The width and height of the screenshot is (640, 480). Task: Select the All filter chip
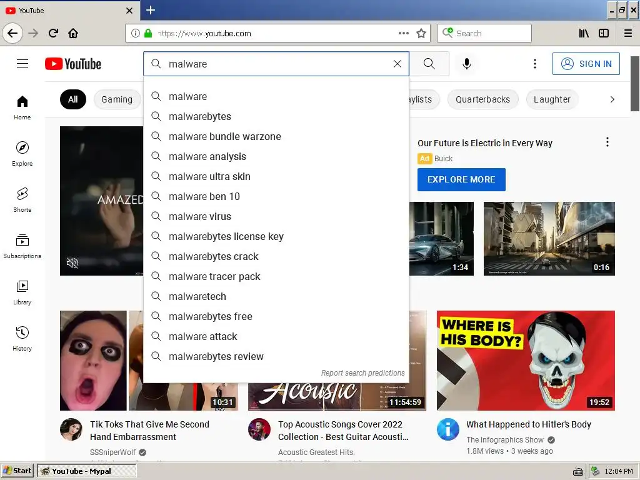tap(73, 99)
